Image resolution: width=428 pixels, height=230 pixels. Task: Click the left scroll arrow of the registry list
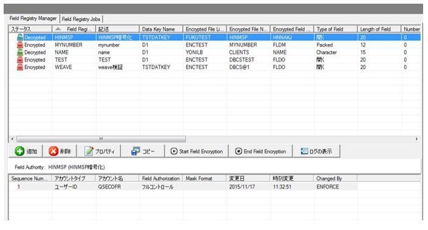coord(12,139)
